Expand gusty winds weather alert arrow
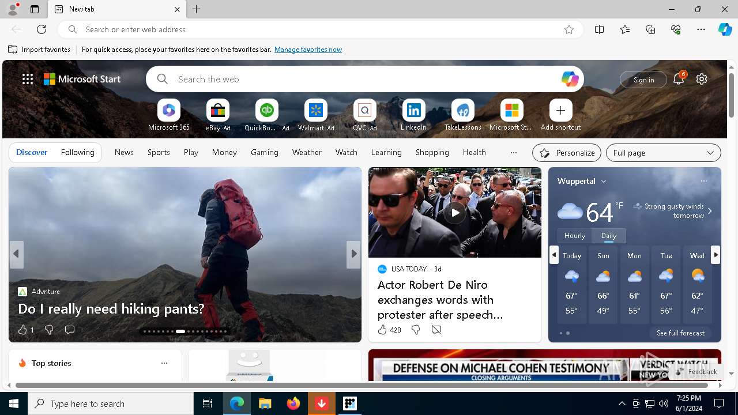Image resolution: width=738 pixels, height=415 pixels. [710, 211]
